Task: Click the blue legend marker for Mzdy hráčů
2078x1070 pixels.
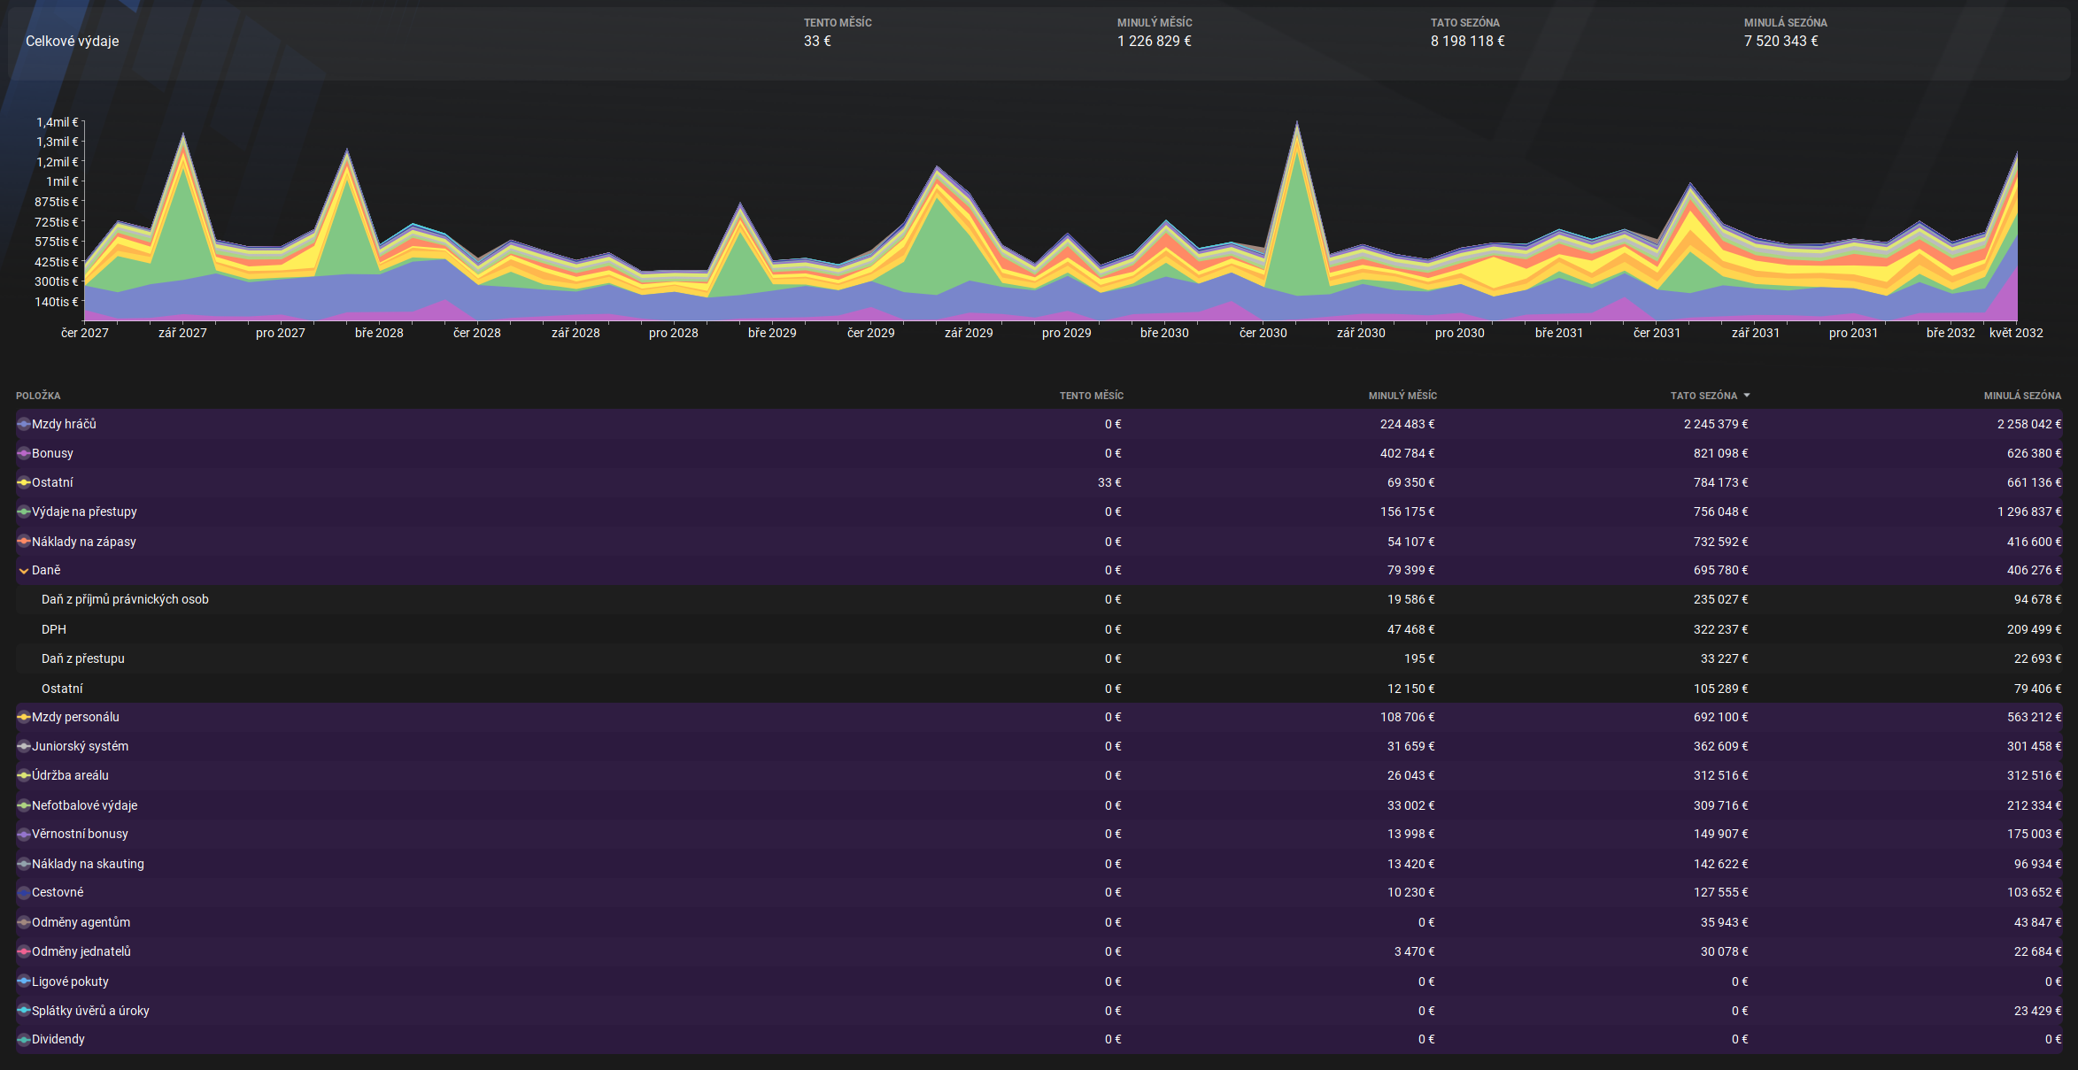Action: tap(24, 424)
